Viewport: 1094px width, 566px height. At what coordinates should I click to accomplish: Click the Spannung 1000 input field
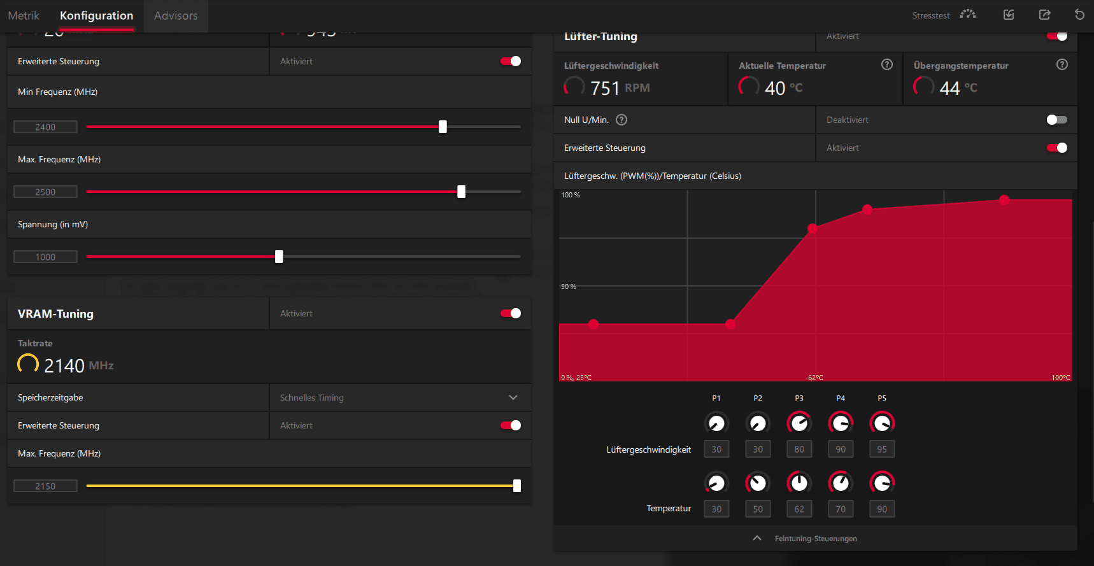[x=45, y=257]
